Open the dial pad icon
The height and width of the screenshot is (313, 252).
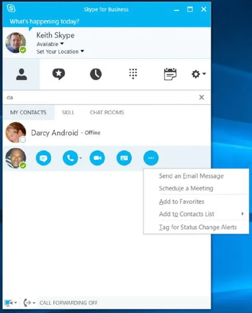[x=133, y=74]
